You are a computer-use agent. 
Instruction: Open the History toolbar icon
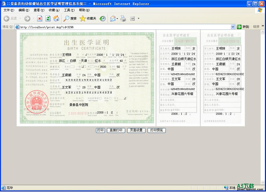coord(103,19)
